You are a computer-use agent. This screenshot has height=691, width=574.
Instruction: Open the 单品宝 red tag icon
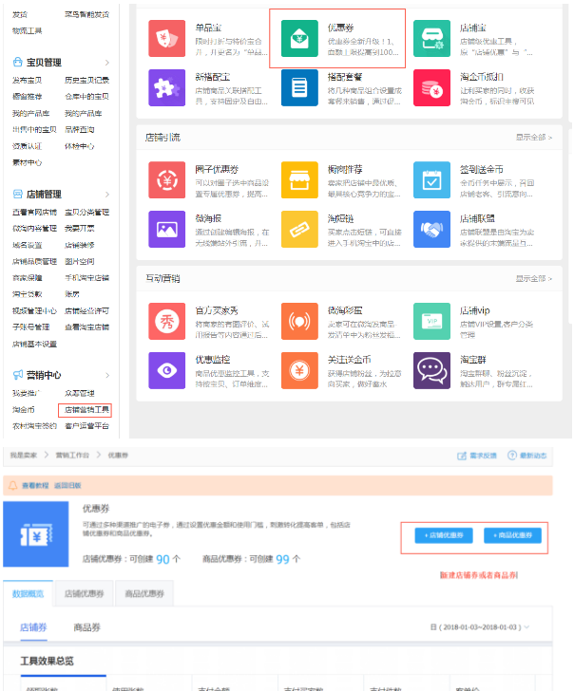pyautogui.click(x=166, y=38)
